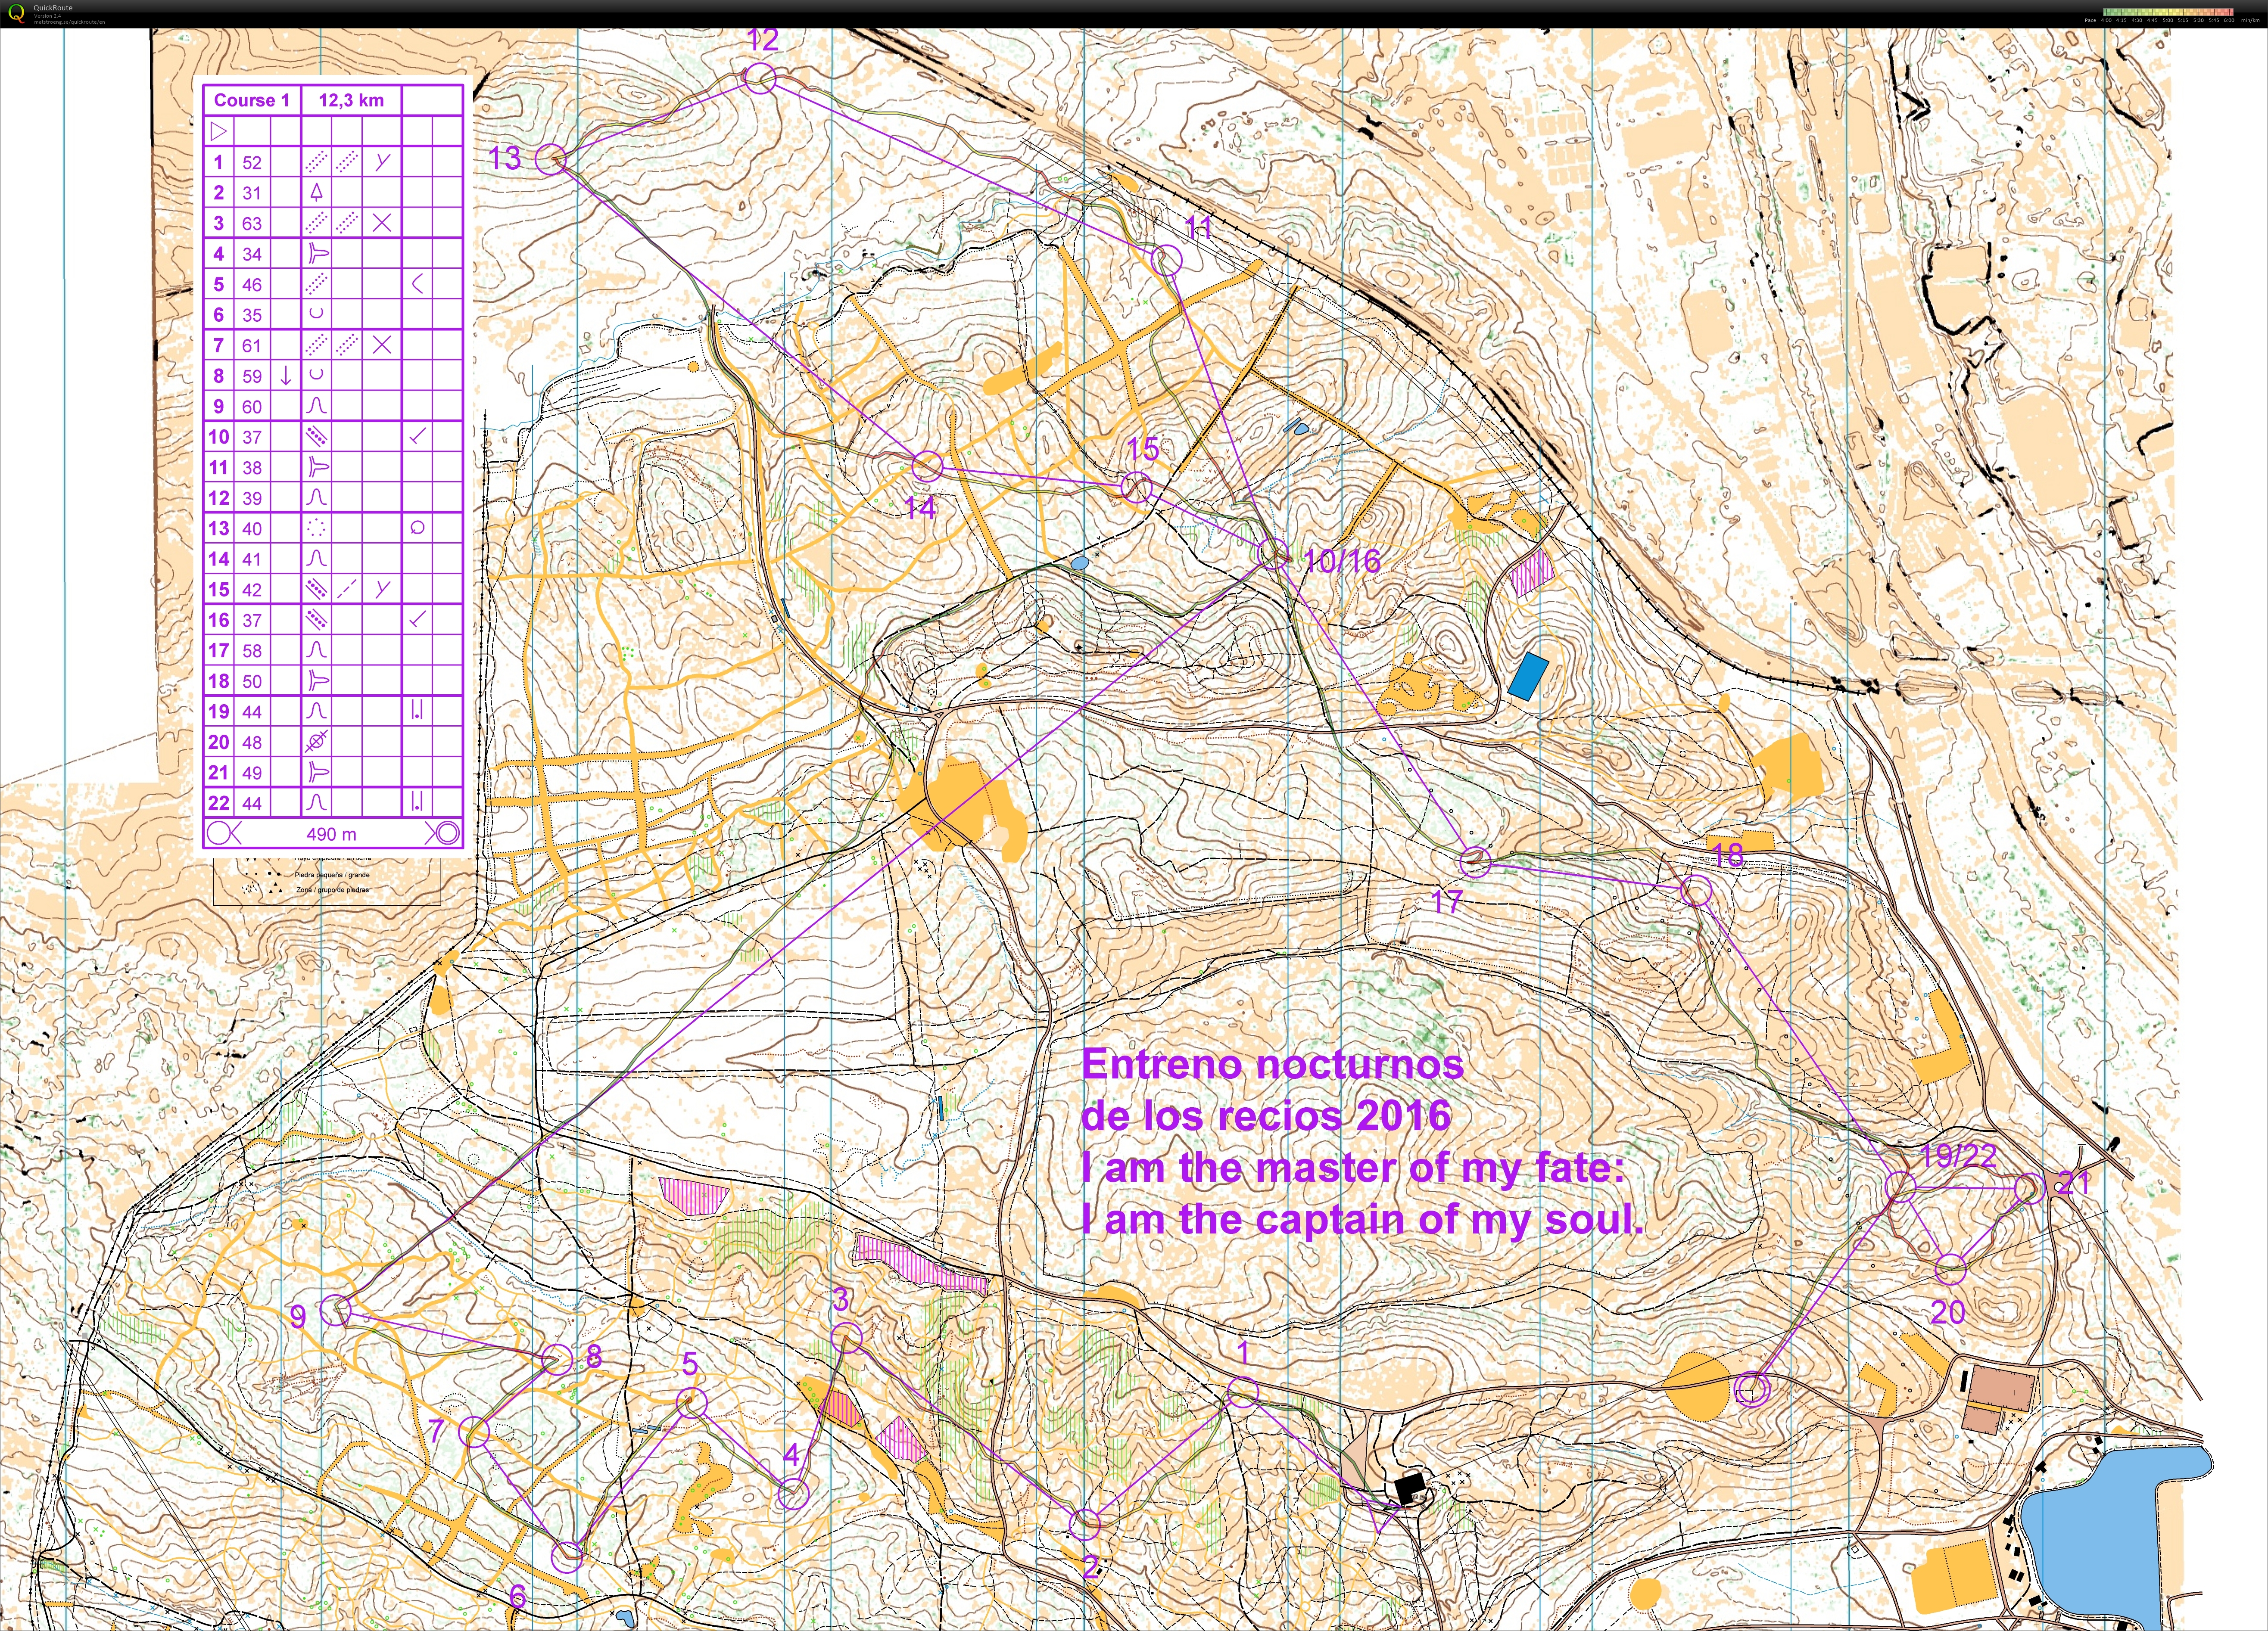Click the QuickRoute title text

point(53,8)
